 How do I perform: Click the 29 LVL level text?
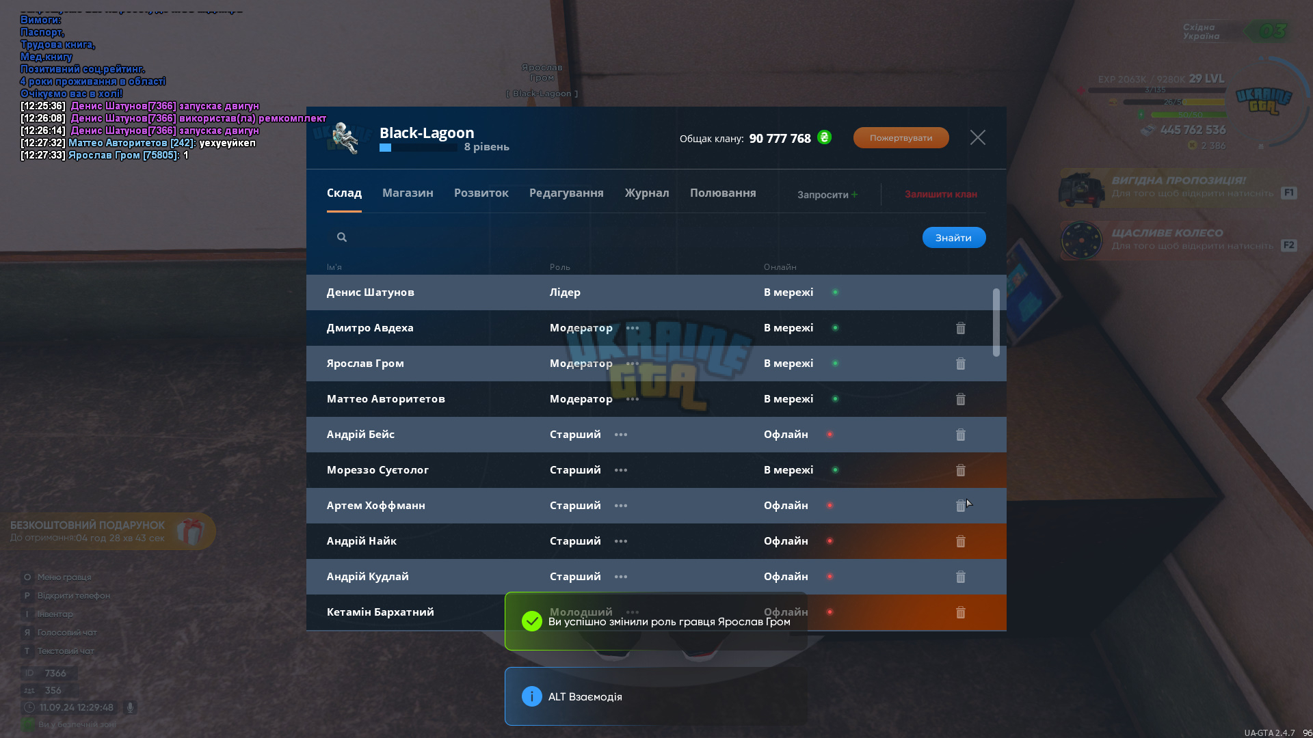(x=1206, y=79)
